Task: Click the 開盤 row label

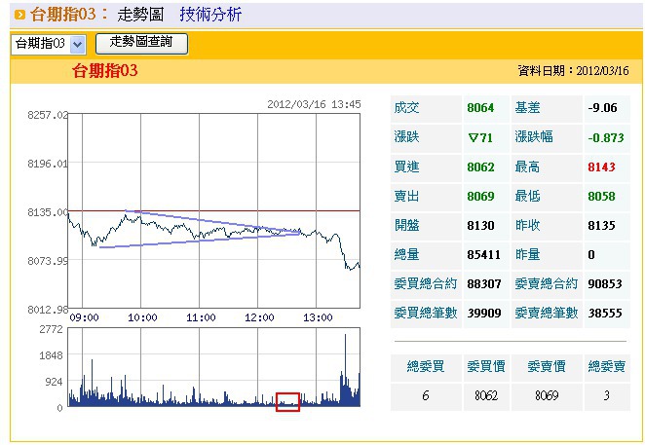Action: click(x=406, y=225)
